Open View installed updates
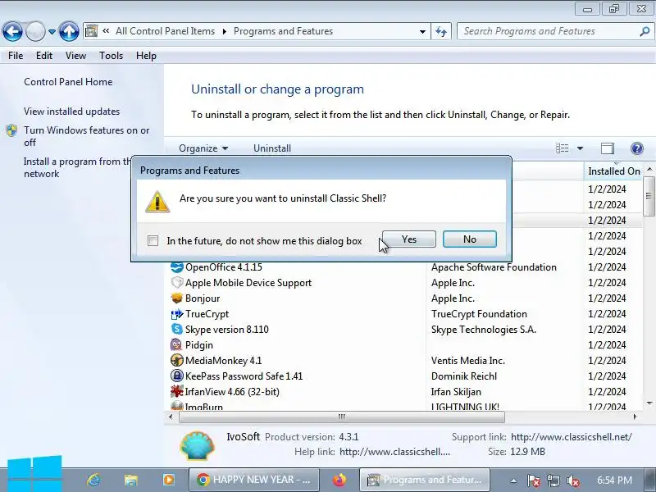Screen dimensions: 656x492 pyautogui.click(x=71, y=112)
